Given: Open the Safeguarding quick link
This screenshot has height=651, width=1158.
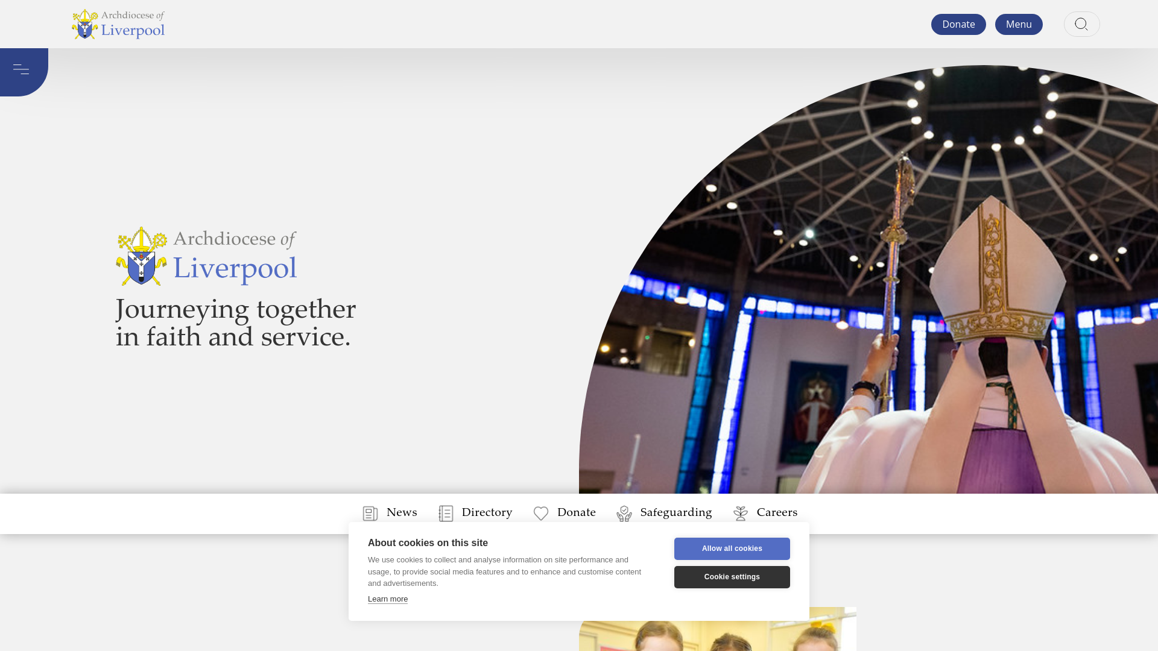Looking at the screenshot, I should point(676,513).
